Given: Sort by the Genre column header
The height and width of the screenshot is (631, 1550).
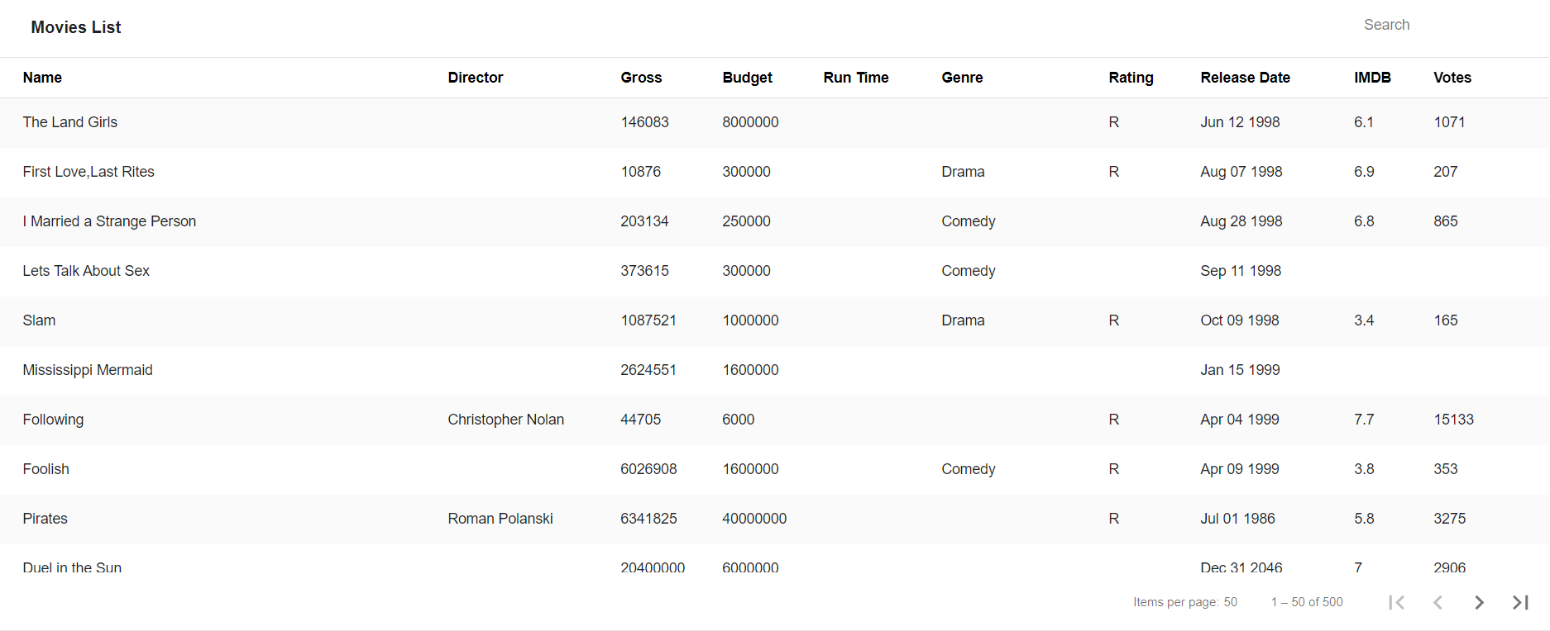Looking at the screenshot, I should pyautogui.click(x=962, y=78).
